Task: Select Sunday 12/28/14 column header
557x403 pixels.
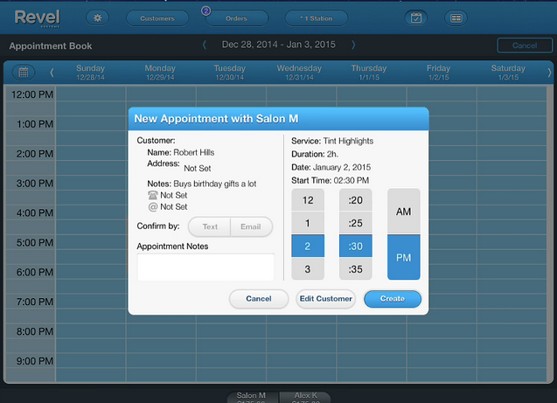Action: click(x=91, y=73)
